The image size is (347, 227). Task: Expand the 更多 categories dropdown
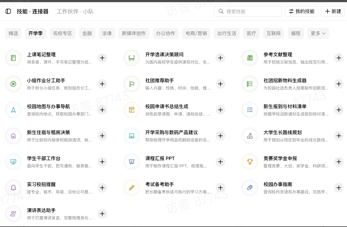click(318, 33)
